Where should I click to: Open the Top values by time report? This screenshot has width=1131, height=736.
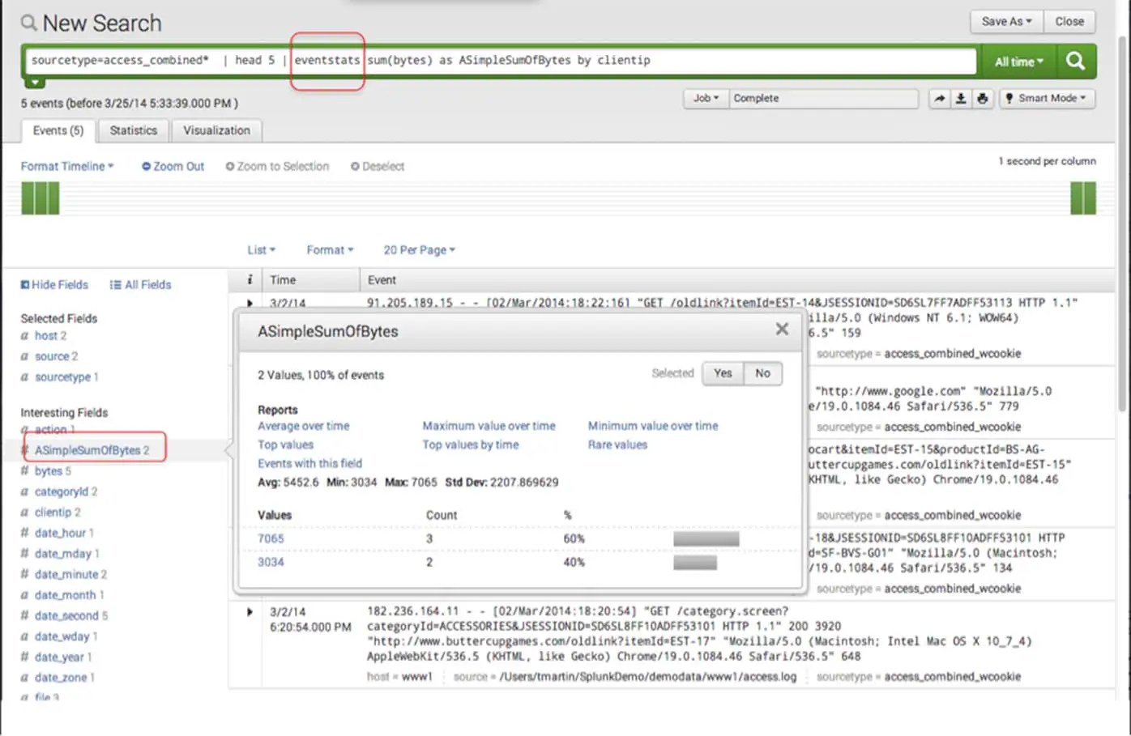tap(470, 444)
